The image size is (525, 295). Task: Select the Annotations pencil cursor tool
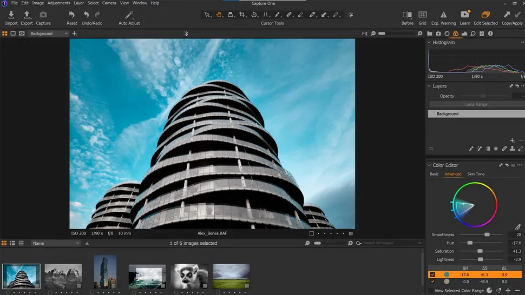[336, 15]
